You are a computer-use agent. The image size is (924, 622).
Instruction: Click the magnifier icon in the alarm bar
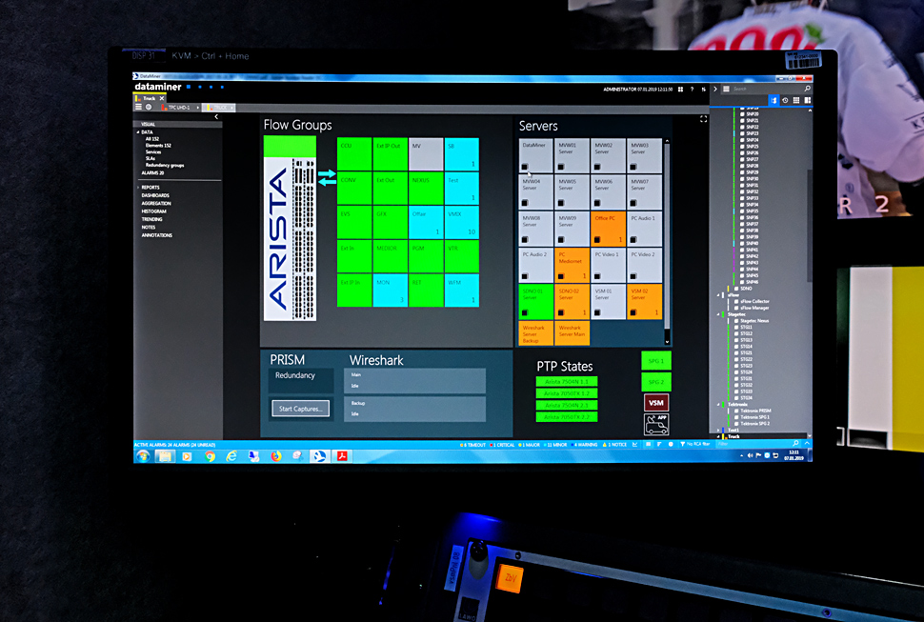click(795, 444)
